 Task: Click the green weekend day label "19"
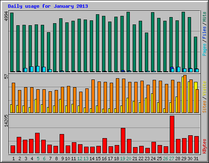[123, 159]
